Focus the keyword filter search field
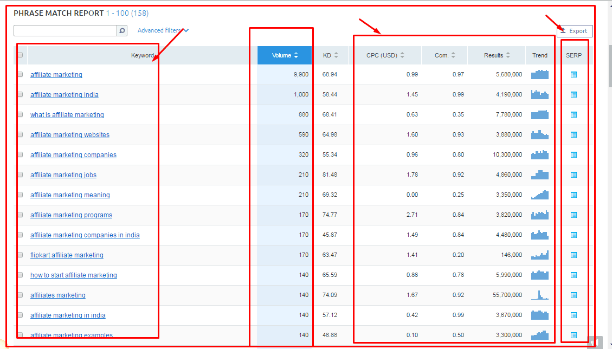The image size is (612, 349). coord(65,31)
